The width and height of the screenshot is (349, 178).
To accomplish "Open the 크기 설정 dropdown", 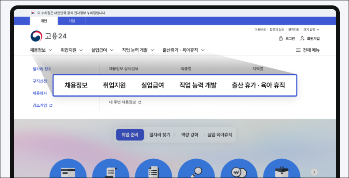I will pos(311,30).
